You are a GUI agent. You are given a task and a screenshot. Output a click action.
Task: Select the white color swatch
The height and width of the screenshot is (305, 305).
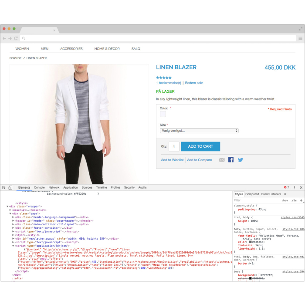click(x=163, y=114)
